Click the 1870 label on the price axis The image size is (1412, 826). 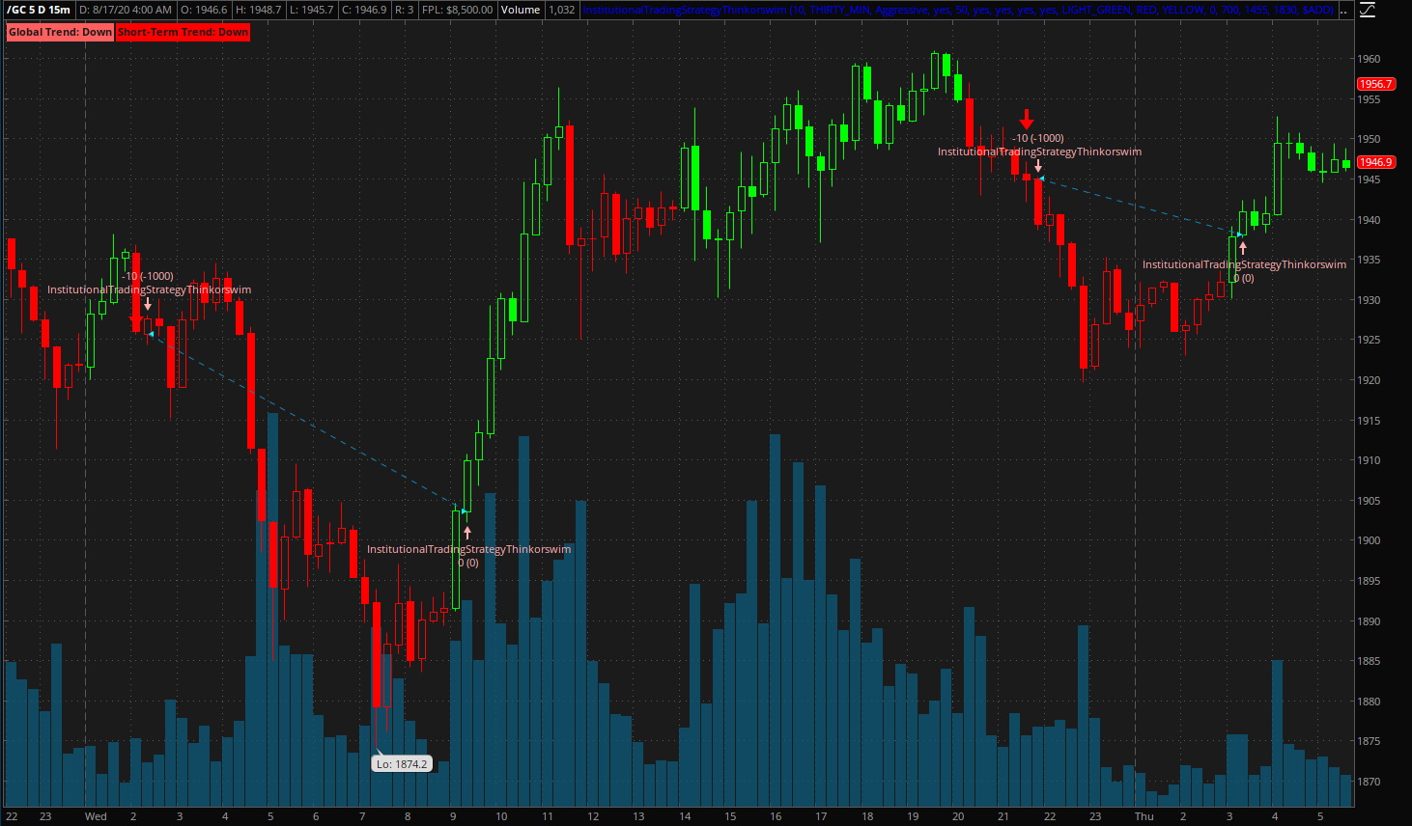coord(1369,782)
